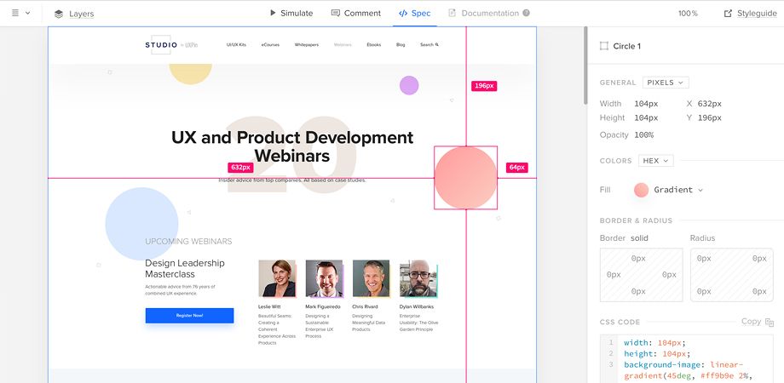The image size is (784, 383).
Task: Click the Documentation page icon
Action: pos(452,13)
